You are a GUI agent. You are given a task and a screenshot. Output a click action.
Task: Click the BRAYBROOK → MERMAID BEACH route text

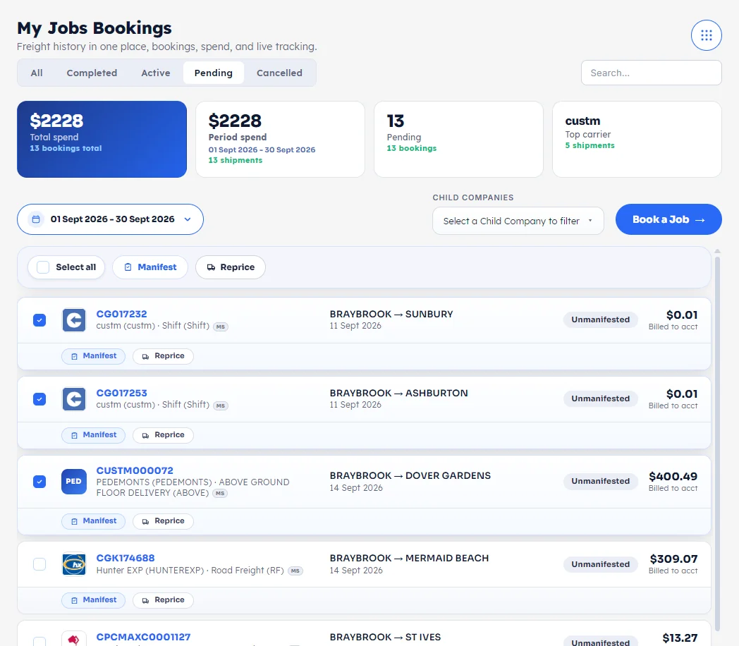point(409,559)
